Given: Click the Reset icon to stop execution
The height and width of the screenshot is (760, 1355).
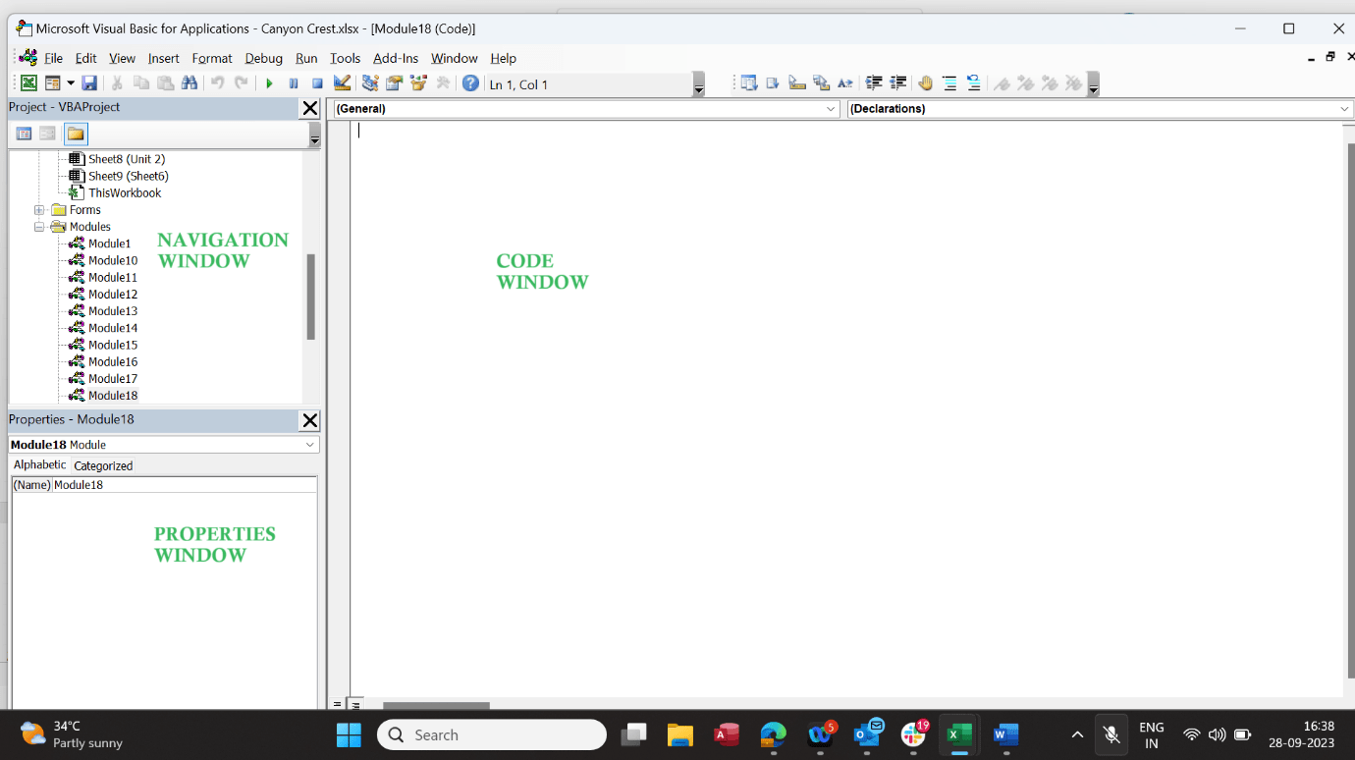Looking at the screenshot, I should click(316, 82).
